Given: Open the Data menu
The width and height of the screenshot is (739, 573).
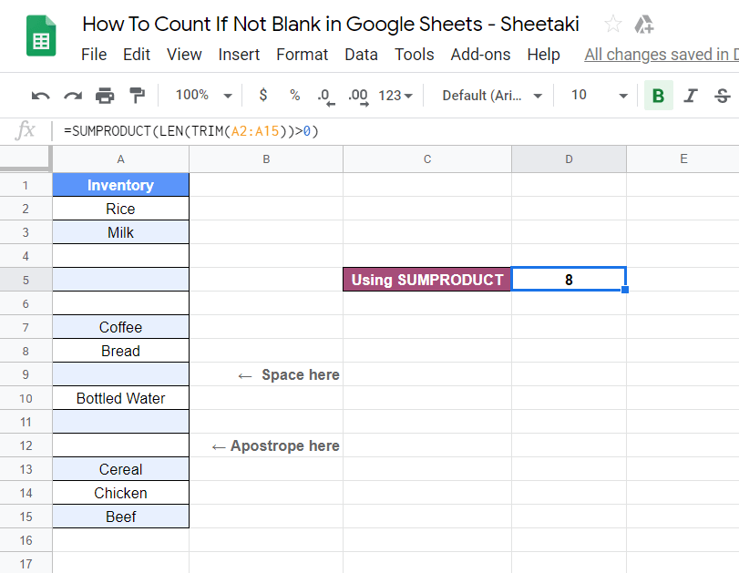Looking at the screenshot, I should tap(361, 55).
